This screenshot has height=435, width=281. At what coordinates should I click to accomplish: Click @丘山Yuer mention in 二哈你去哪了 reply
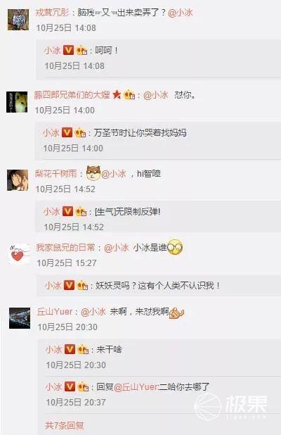point(136,386)
